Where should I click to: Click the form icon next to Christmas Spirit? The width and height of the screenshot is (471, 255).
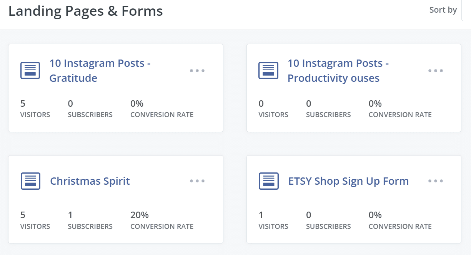click(30, 180)
